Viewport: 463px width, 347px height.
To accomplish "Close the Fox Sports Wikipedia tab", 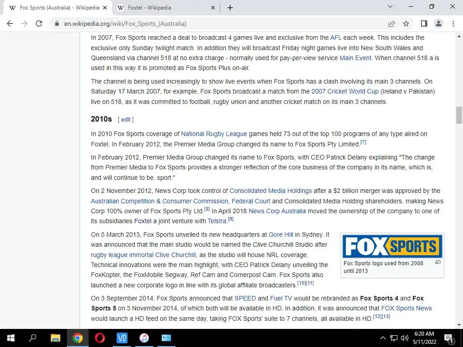I will click(105, 8).
